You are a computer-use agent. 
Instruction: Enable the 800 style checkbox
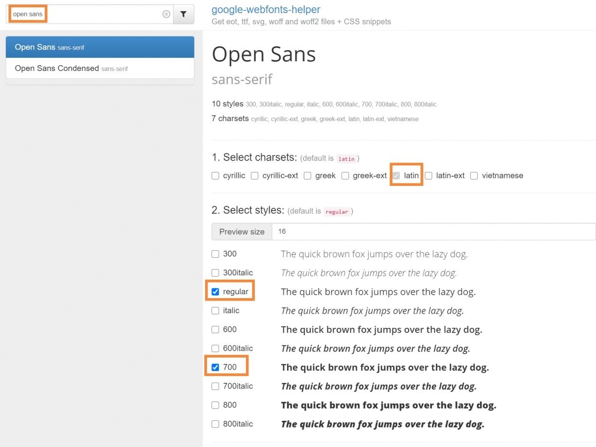click(x=215, y=405)
